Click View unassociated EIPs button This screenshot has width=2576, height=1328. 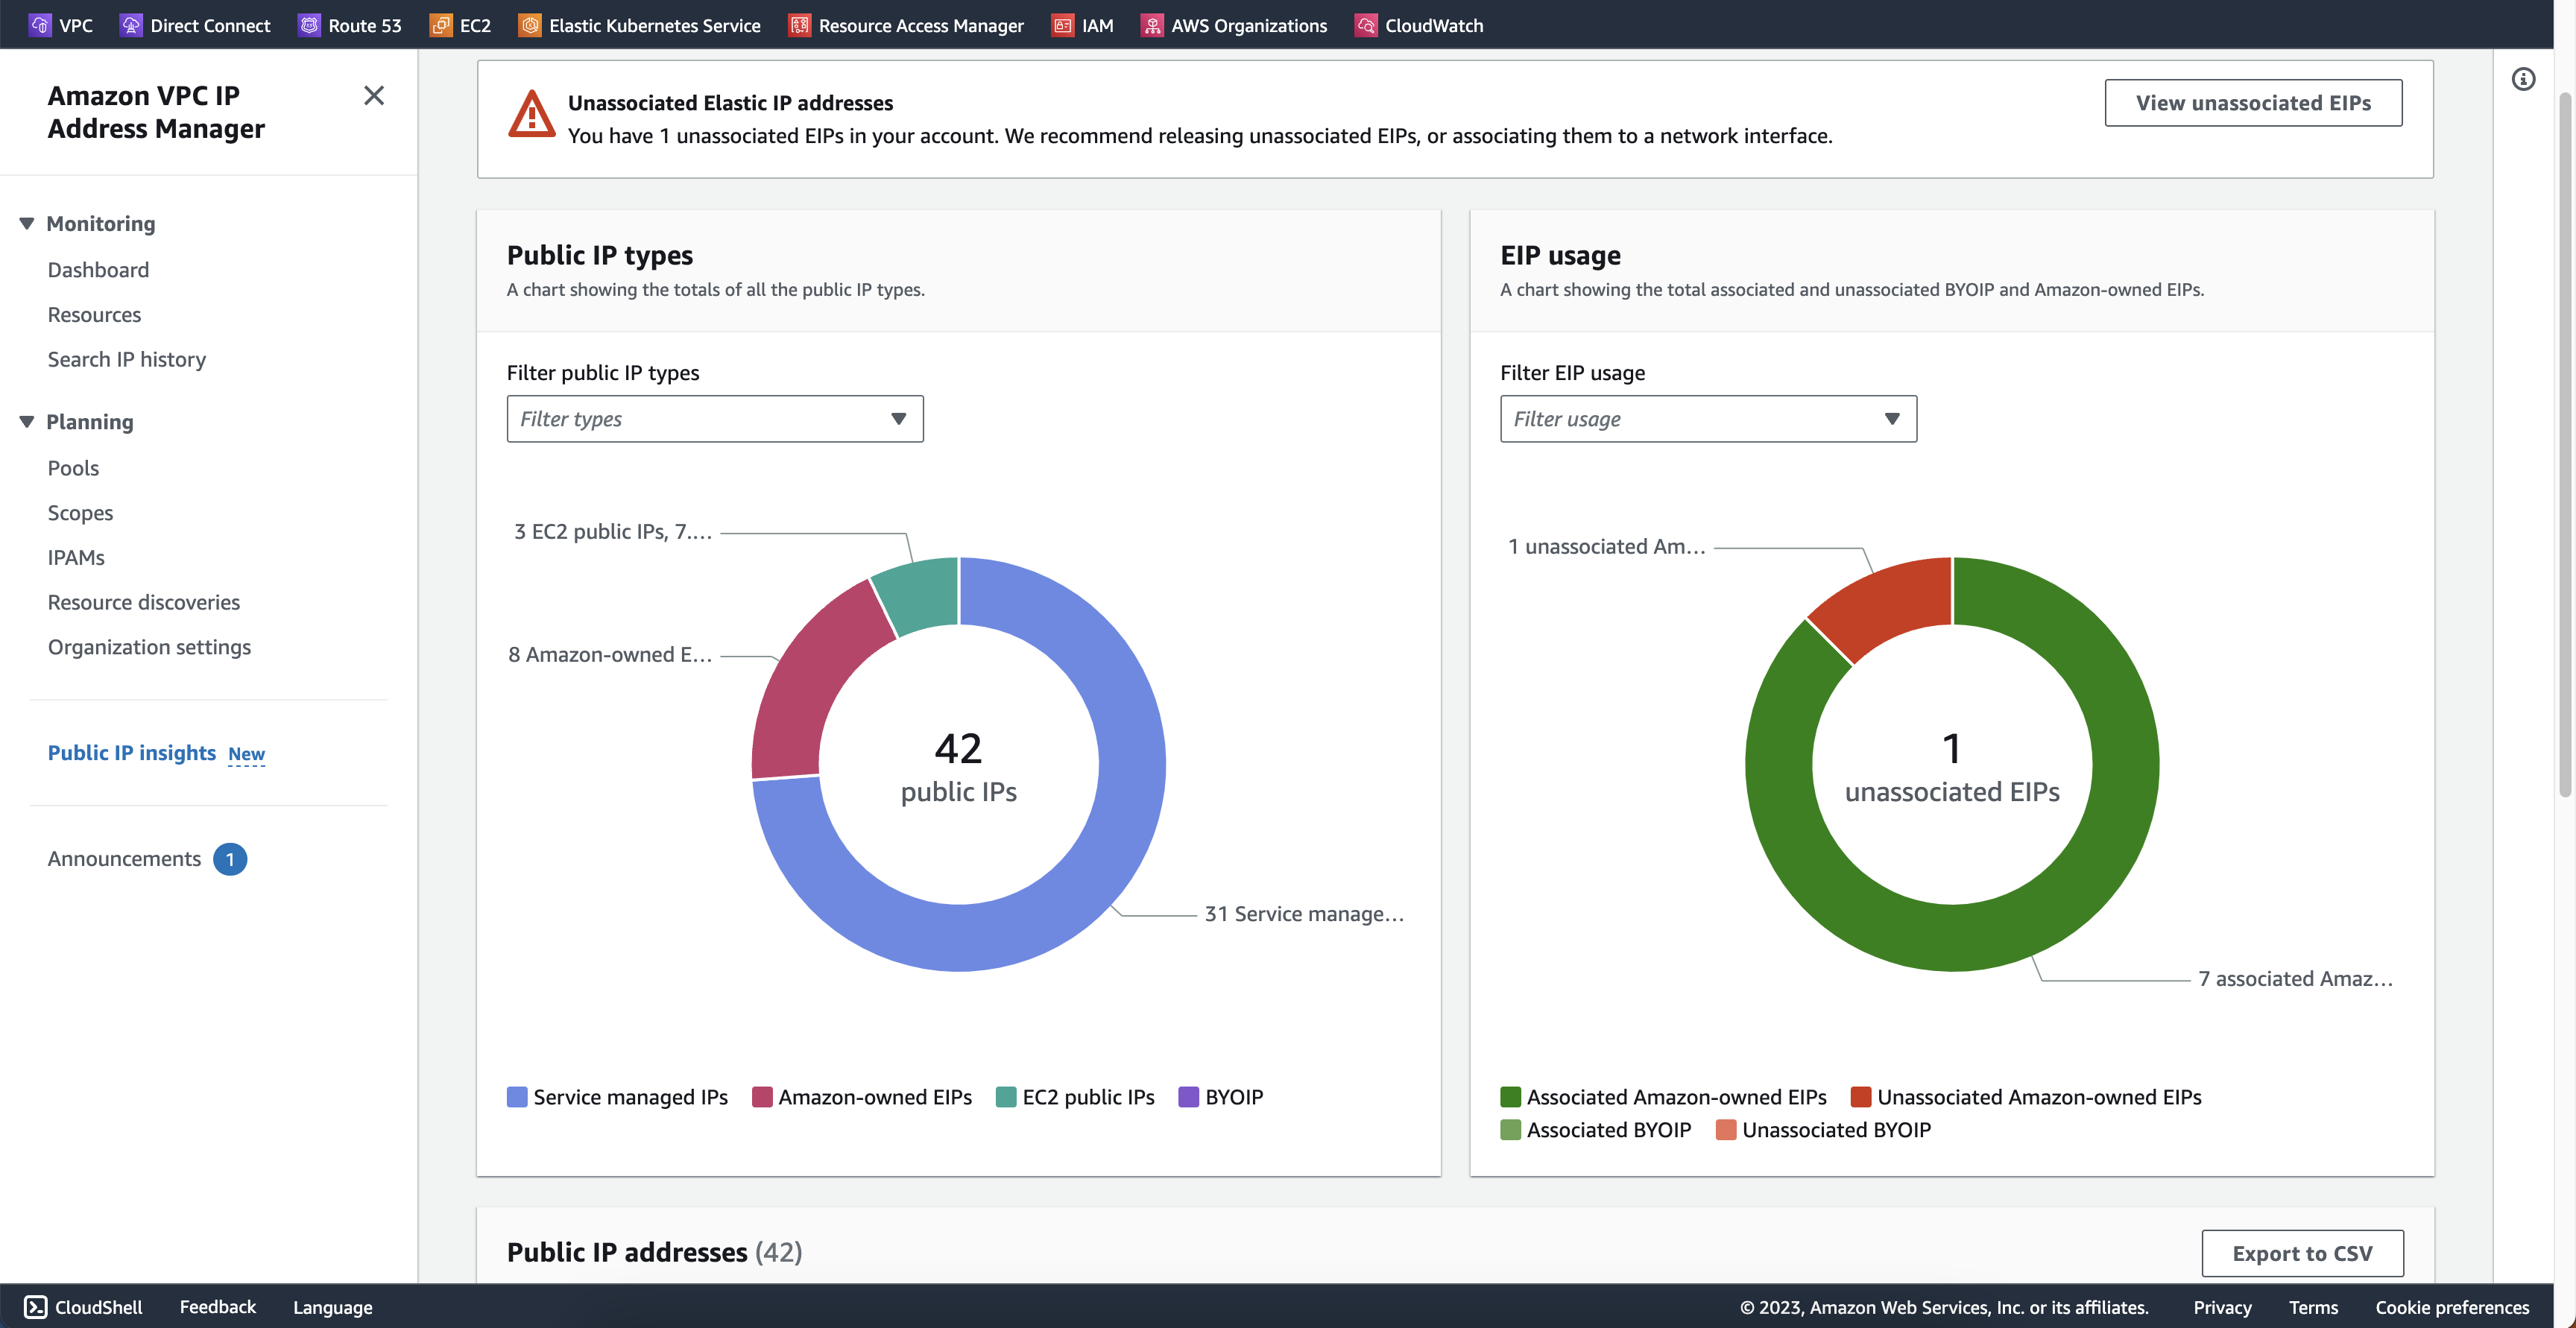2253,103
